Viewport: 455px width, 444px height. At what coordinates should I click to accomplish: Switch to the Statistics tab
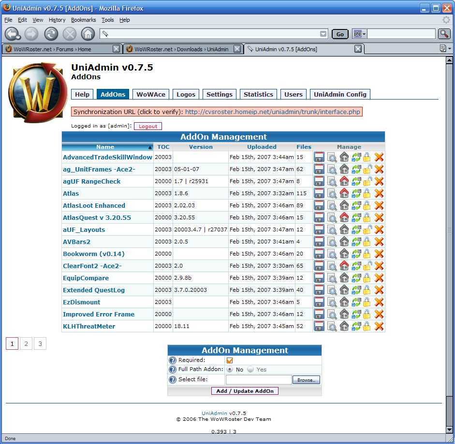[x=258, y=94]
